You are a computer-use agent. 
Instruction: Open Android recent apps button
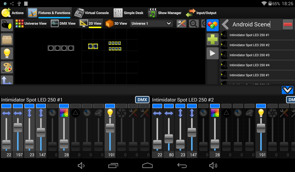point(113,165)
